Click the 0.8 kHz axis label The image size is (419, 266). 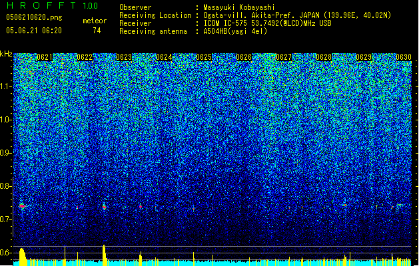click(x=5, y=186)
